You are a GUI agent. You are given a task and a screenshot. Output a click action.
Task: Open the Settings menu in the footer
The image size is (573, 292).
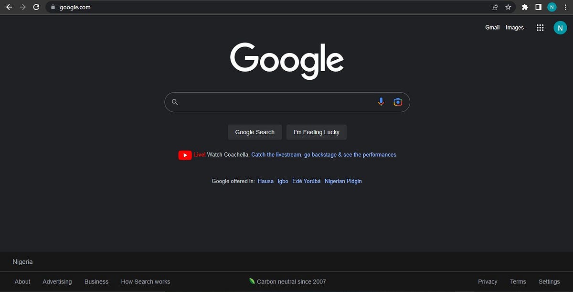pos(549,281)
